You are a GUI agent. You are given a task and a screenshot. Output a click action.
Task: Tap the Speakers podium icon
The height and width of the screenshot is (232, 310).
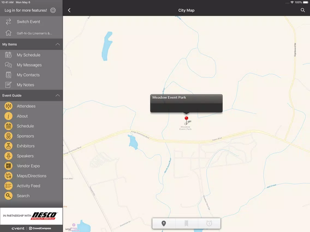tap(8, 156)
